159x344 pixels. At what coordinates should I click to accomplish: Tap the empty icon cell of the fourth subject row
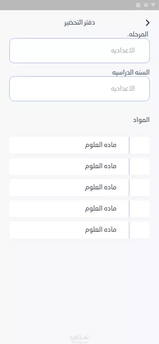139,208
